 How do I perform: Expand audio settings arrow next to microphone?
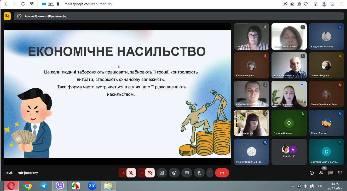click(x=123, y=173)
